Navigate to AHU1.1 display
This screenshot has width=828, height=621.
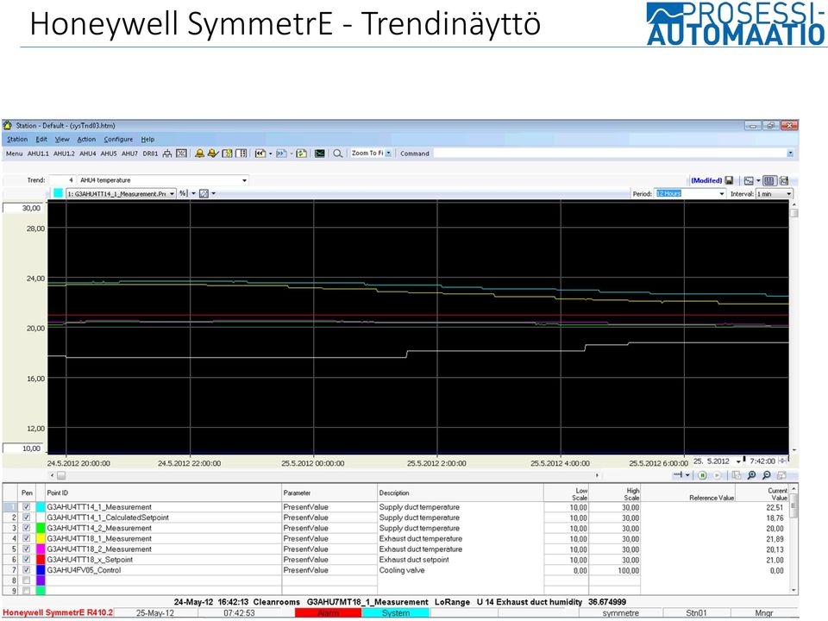click(x=38, y=154)
